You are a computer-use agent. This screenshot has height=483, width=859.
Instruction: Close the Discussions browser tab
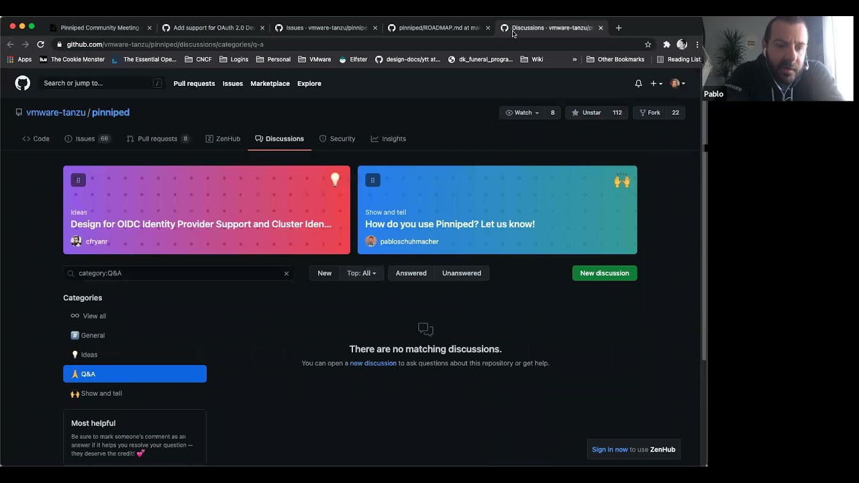click(x=601, y=28)
